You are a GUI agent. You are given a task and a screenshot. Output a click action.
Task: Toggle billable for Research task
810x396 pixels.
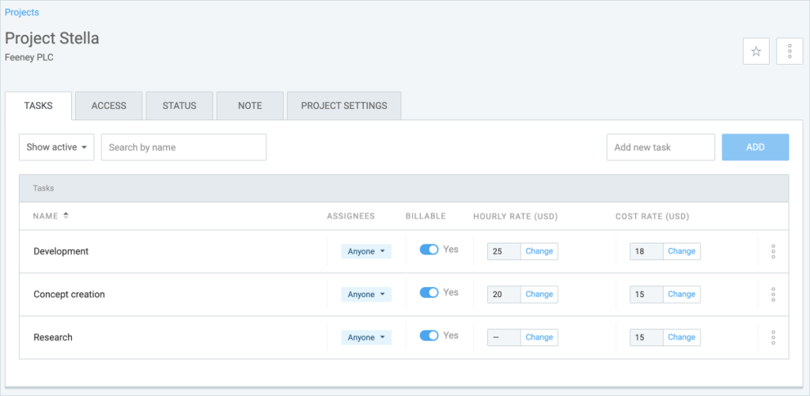[429, 336]
